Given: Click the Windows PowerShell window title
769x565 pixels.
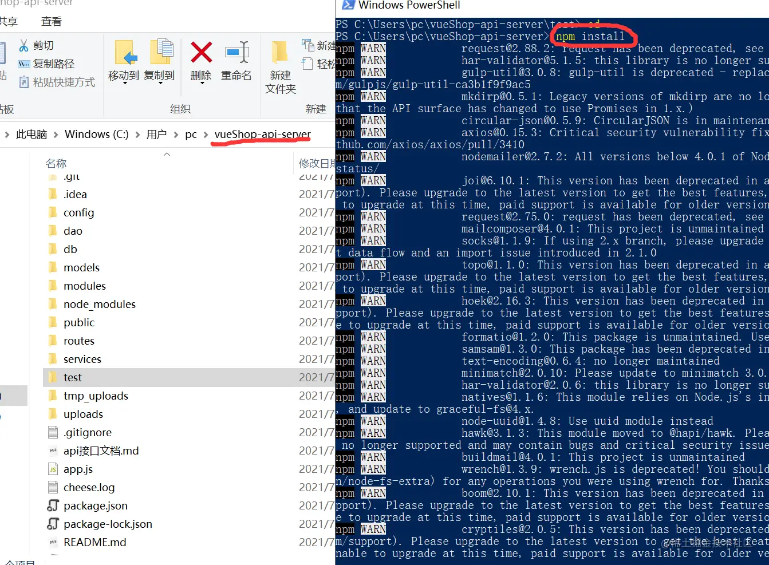Looking at the screenshot, I should pos(409,5).
